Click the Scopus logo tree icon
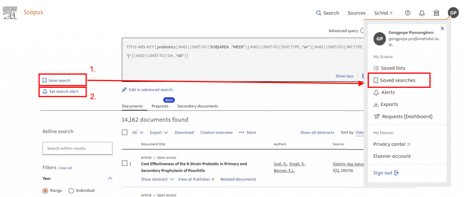This screenshot has width=464, height=197. (9, 12)
